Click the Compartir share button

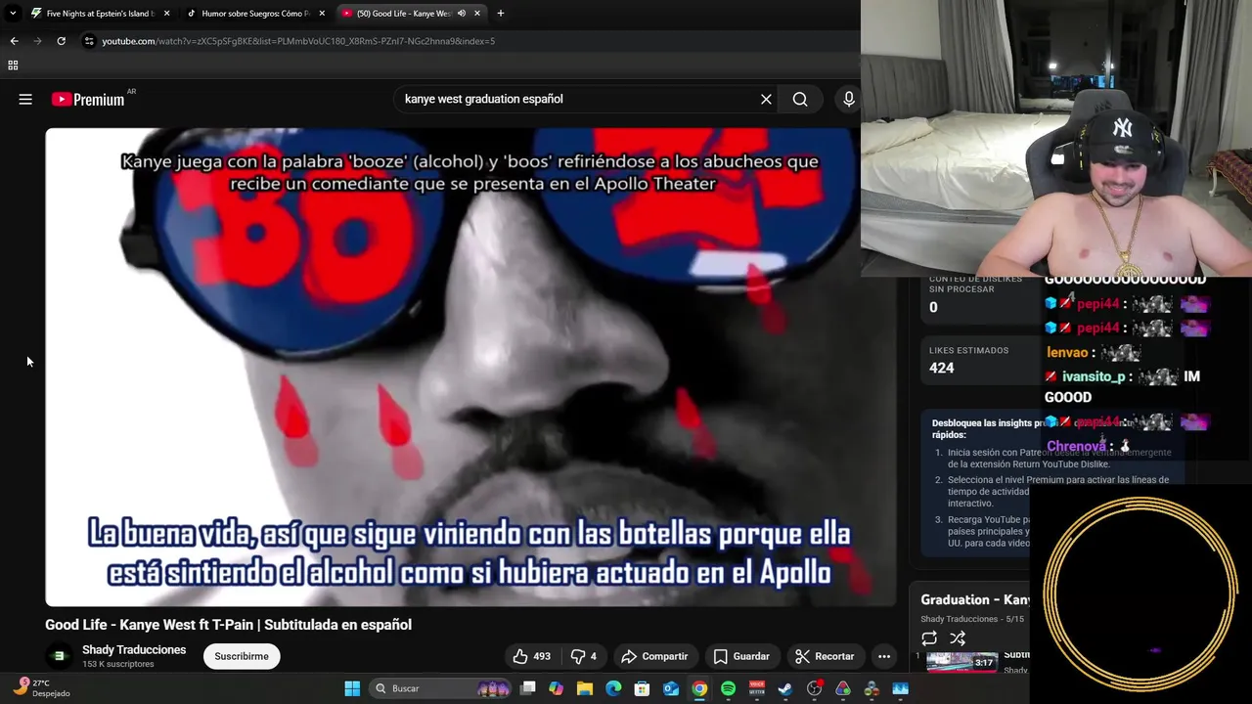pos(654,656)
